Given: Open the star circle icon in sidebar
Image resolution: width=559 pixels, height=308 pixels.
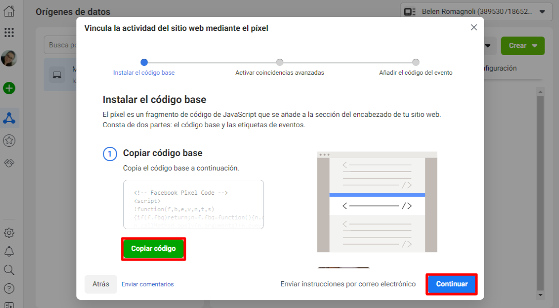Looking at the screenshot, I should (x=9, y=141).
